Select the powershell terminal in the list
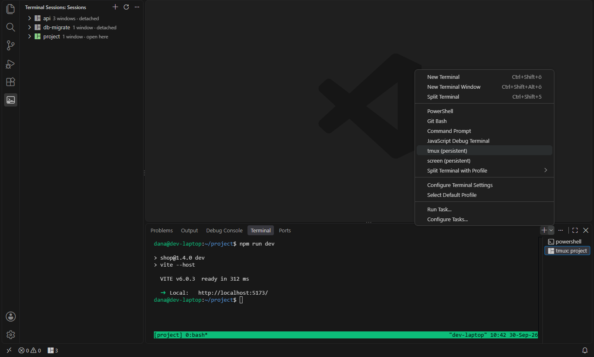The width and height of the screenshot is (594, 357). click(568, 241)
